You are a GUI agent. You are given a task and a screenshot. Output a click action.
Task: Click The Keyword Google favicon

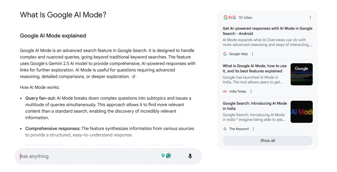coord(225,129)
